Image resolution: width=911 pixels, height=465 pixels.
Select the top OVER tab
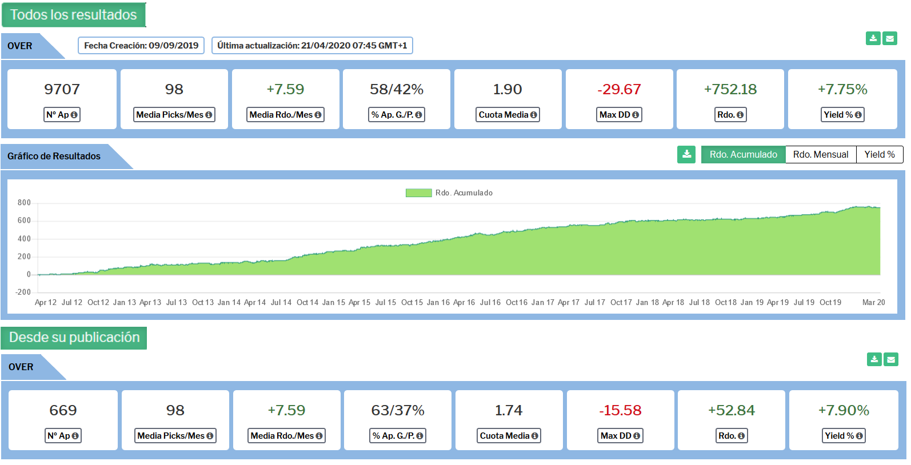(x=33, y=46)
